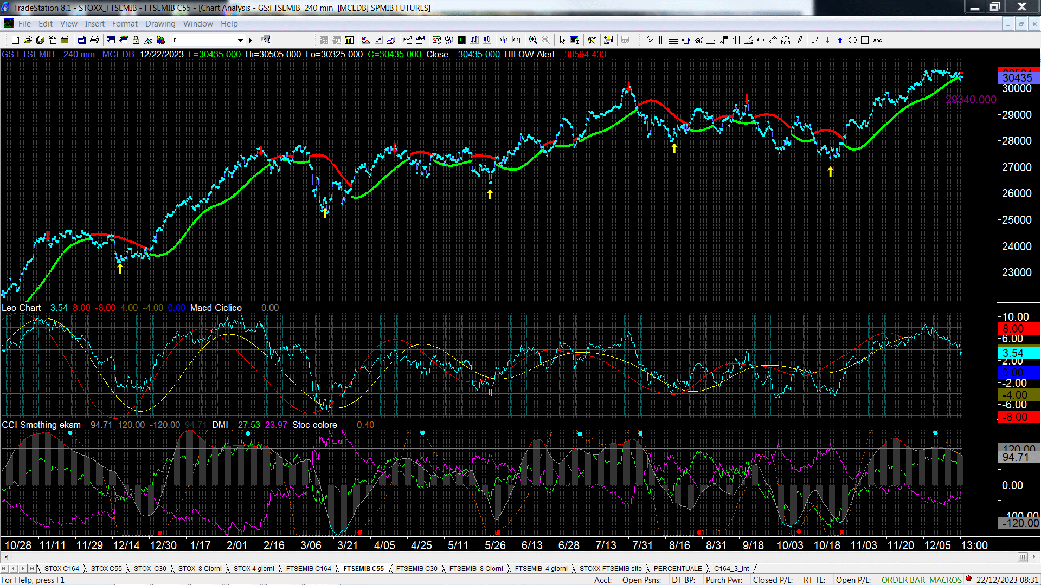1041x585 pixels.
Task: Jump to the last workspace tab arrow
Action: pyautogui.click(x=32, y=569)
